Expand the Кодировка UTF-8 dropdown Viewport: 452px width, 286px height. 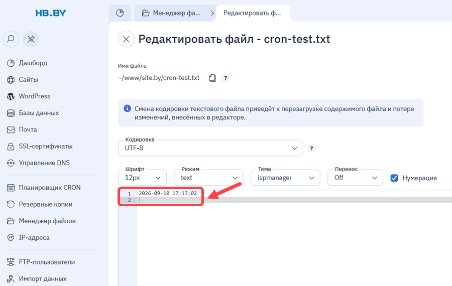210,148
